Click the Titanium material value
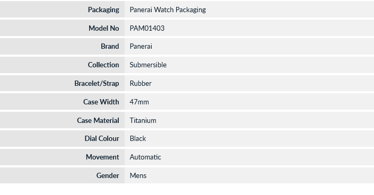 coord(143,120)
